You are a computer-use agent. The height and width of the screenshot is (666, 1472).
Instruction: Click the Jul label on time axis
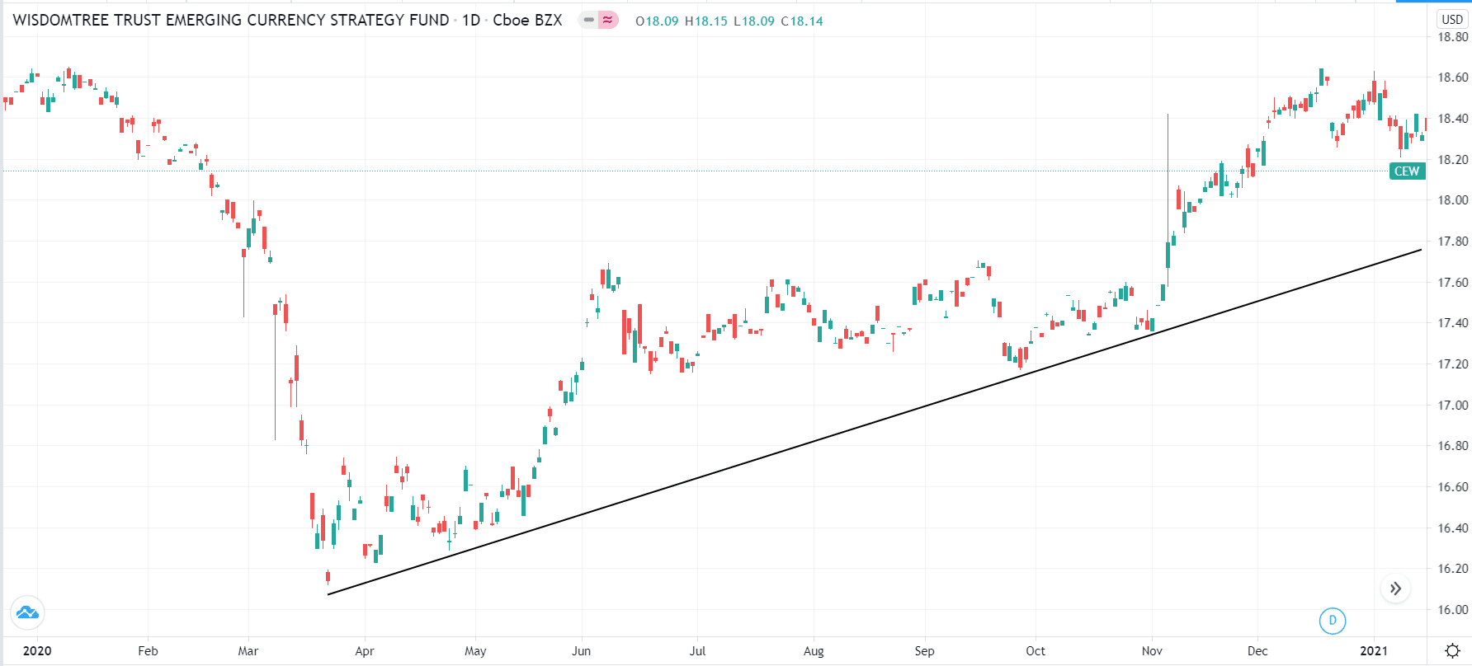click(698, 651)
